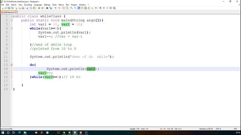Toggle Show all characters icon
This screenshot has width=241, height=135.
pos(75,8)
